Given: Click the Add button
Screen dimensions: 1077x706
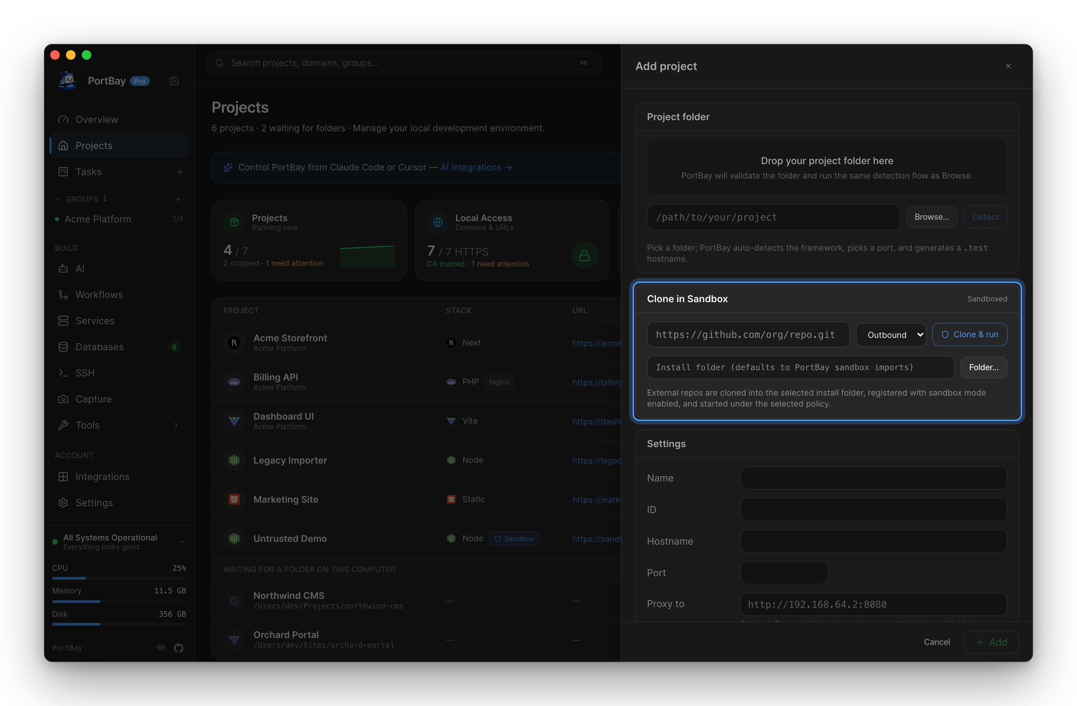Looking at the screenshot, I should tap(991, 642).
